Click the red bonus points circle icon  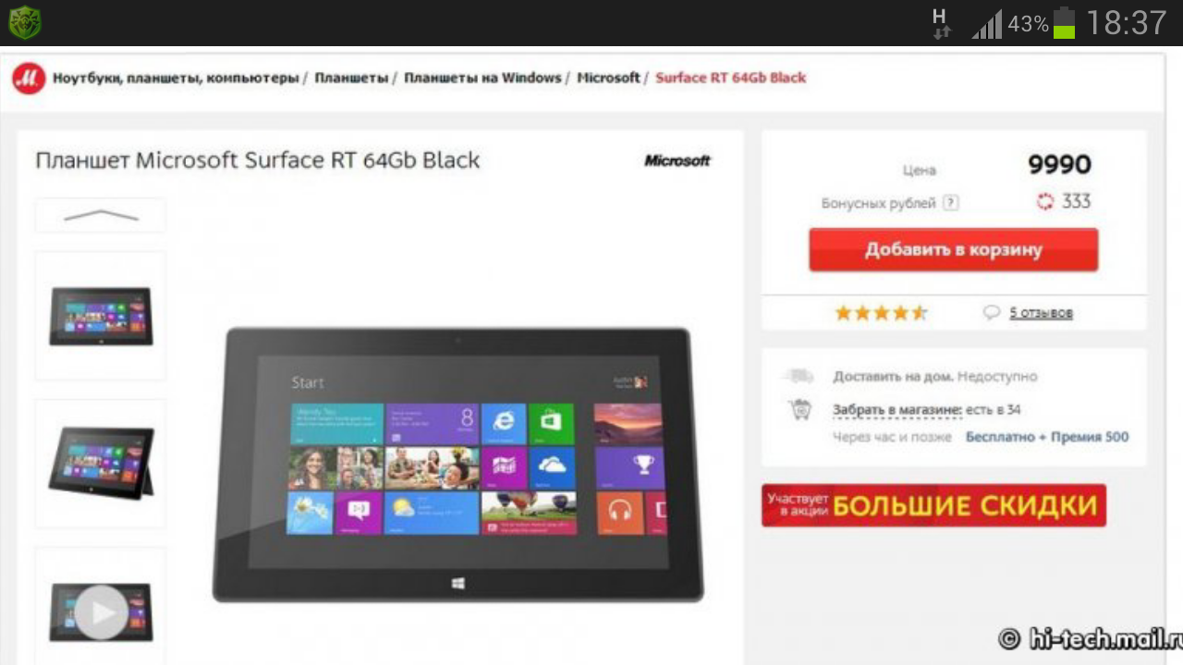[1045, 201]
